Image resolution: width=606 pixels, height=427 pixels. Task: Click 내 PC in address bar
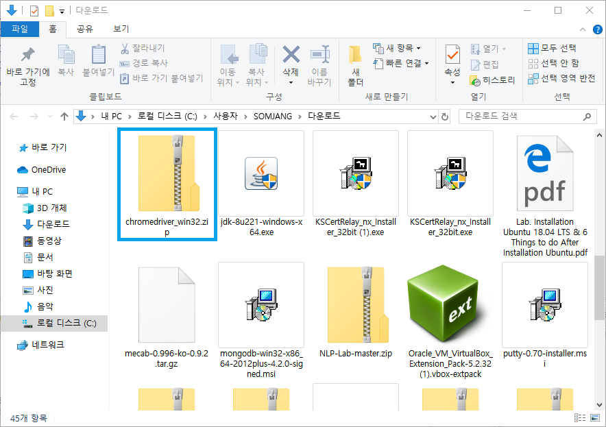(111, 117)
